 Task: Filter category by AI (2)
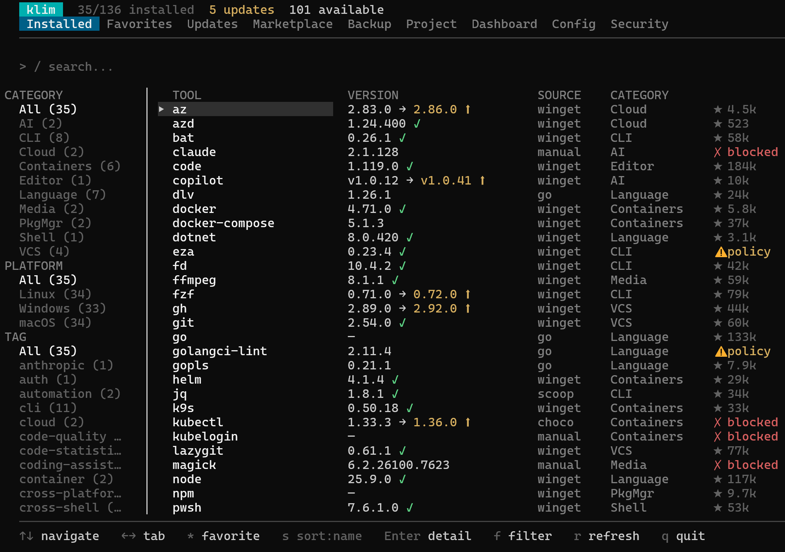pyautogui.click(x=40, y=124)
